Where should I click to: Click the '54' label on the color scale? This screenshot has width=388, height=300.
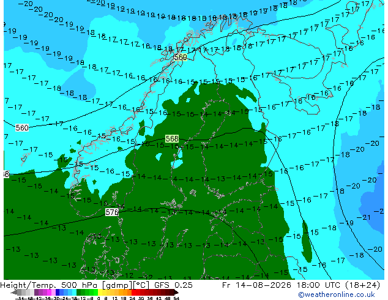pyautogui.click(x=176, y=298)
